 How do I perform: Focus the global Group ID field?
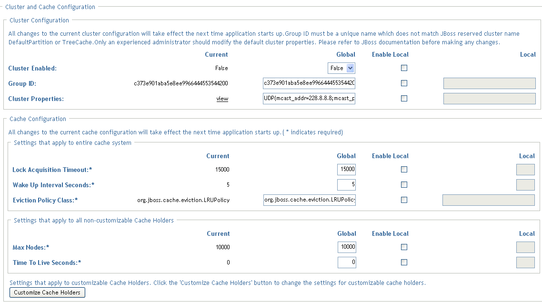click(x=309, y=84)
